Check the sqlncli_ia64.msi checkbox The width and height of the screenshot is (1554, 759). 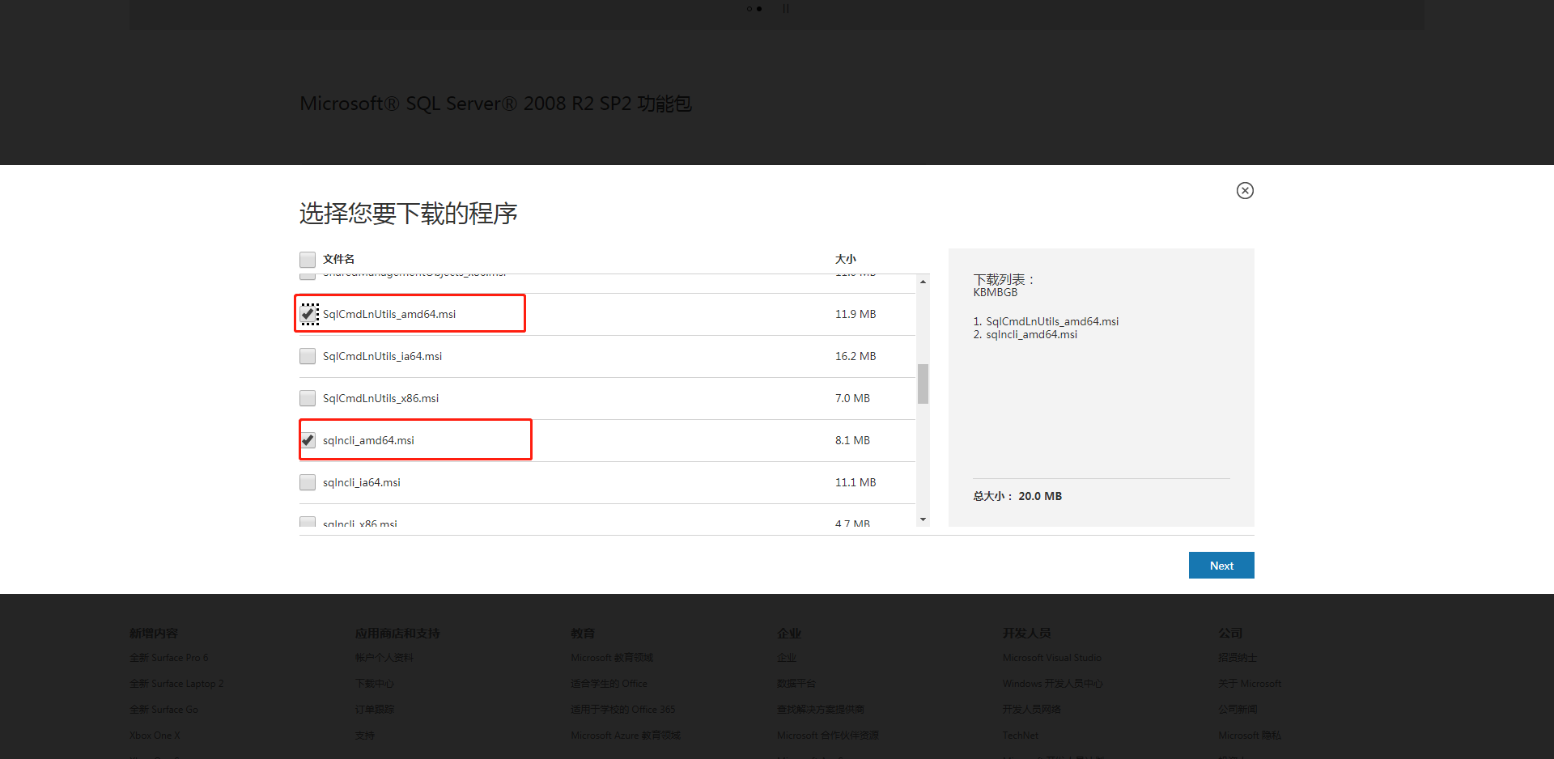point(308,482)
